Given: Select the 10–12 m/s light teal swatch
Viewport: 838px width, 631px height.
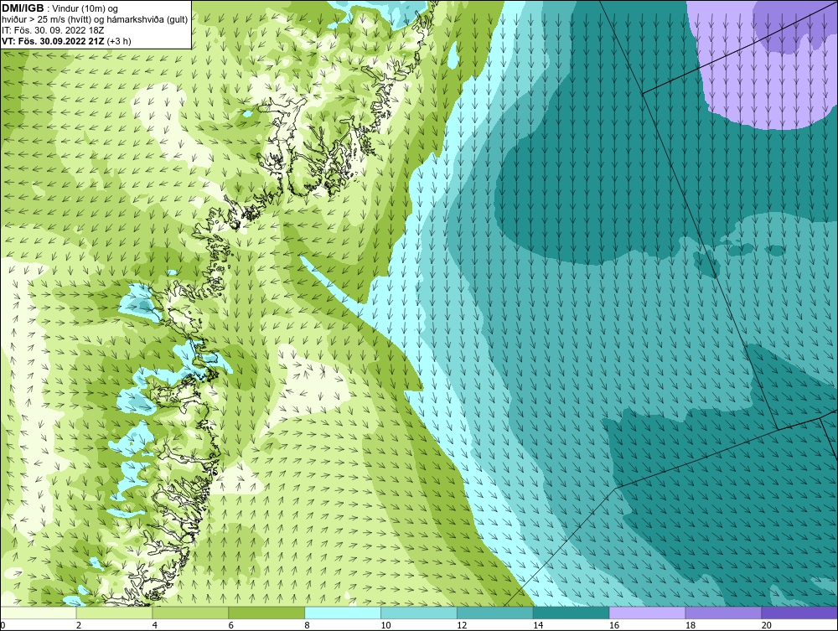Looking at the screenshot, I should click(x=419, y=613).
